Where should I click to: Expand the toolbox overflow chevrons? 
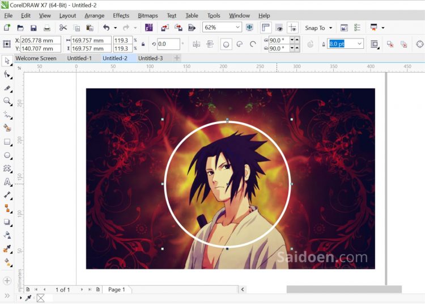(7, 295)
